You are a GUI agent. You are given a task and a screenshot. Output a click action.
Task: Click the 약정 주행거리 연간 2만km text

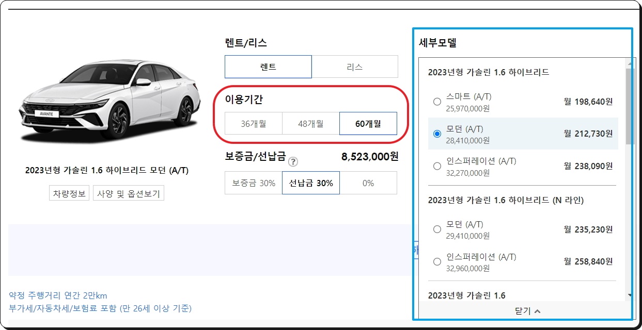click(x=58, y=295)
